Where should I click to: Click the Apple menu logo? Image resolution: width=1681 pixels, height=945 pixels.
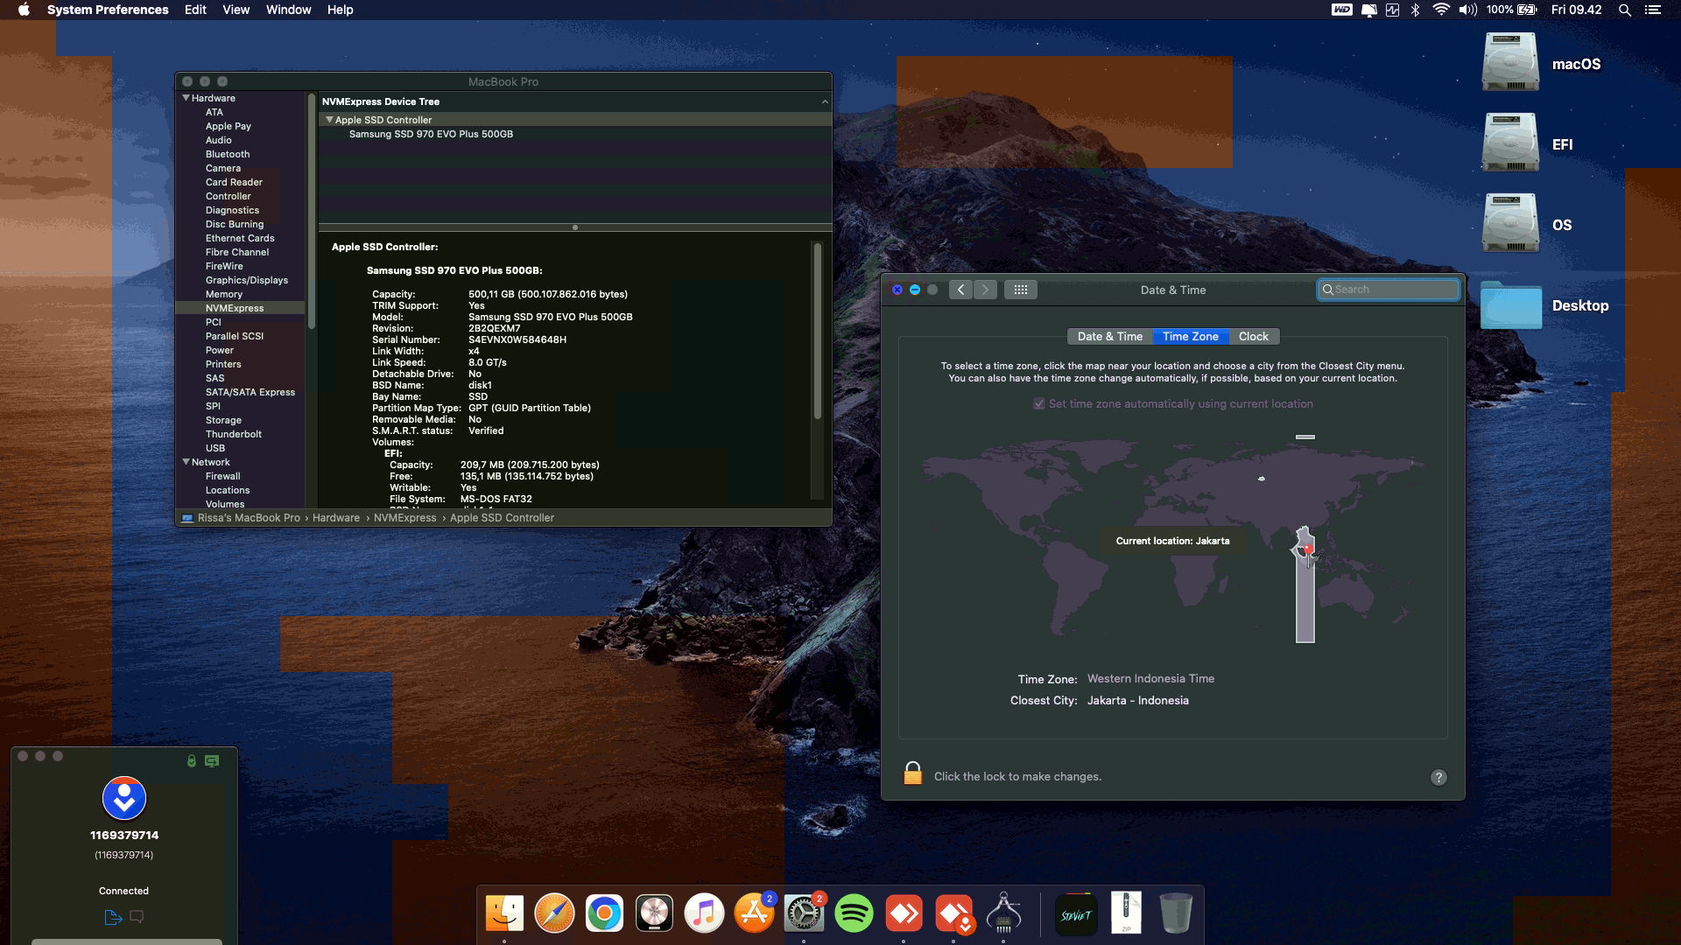[x=24, y=10]
